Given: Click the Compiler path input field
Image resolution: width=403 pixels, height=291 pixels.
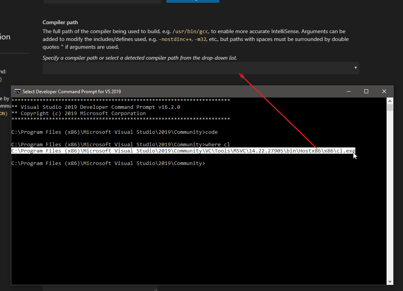Looking at the screenshot, I should pyautogui.click(x=201, y=68).
